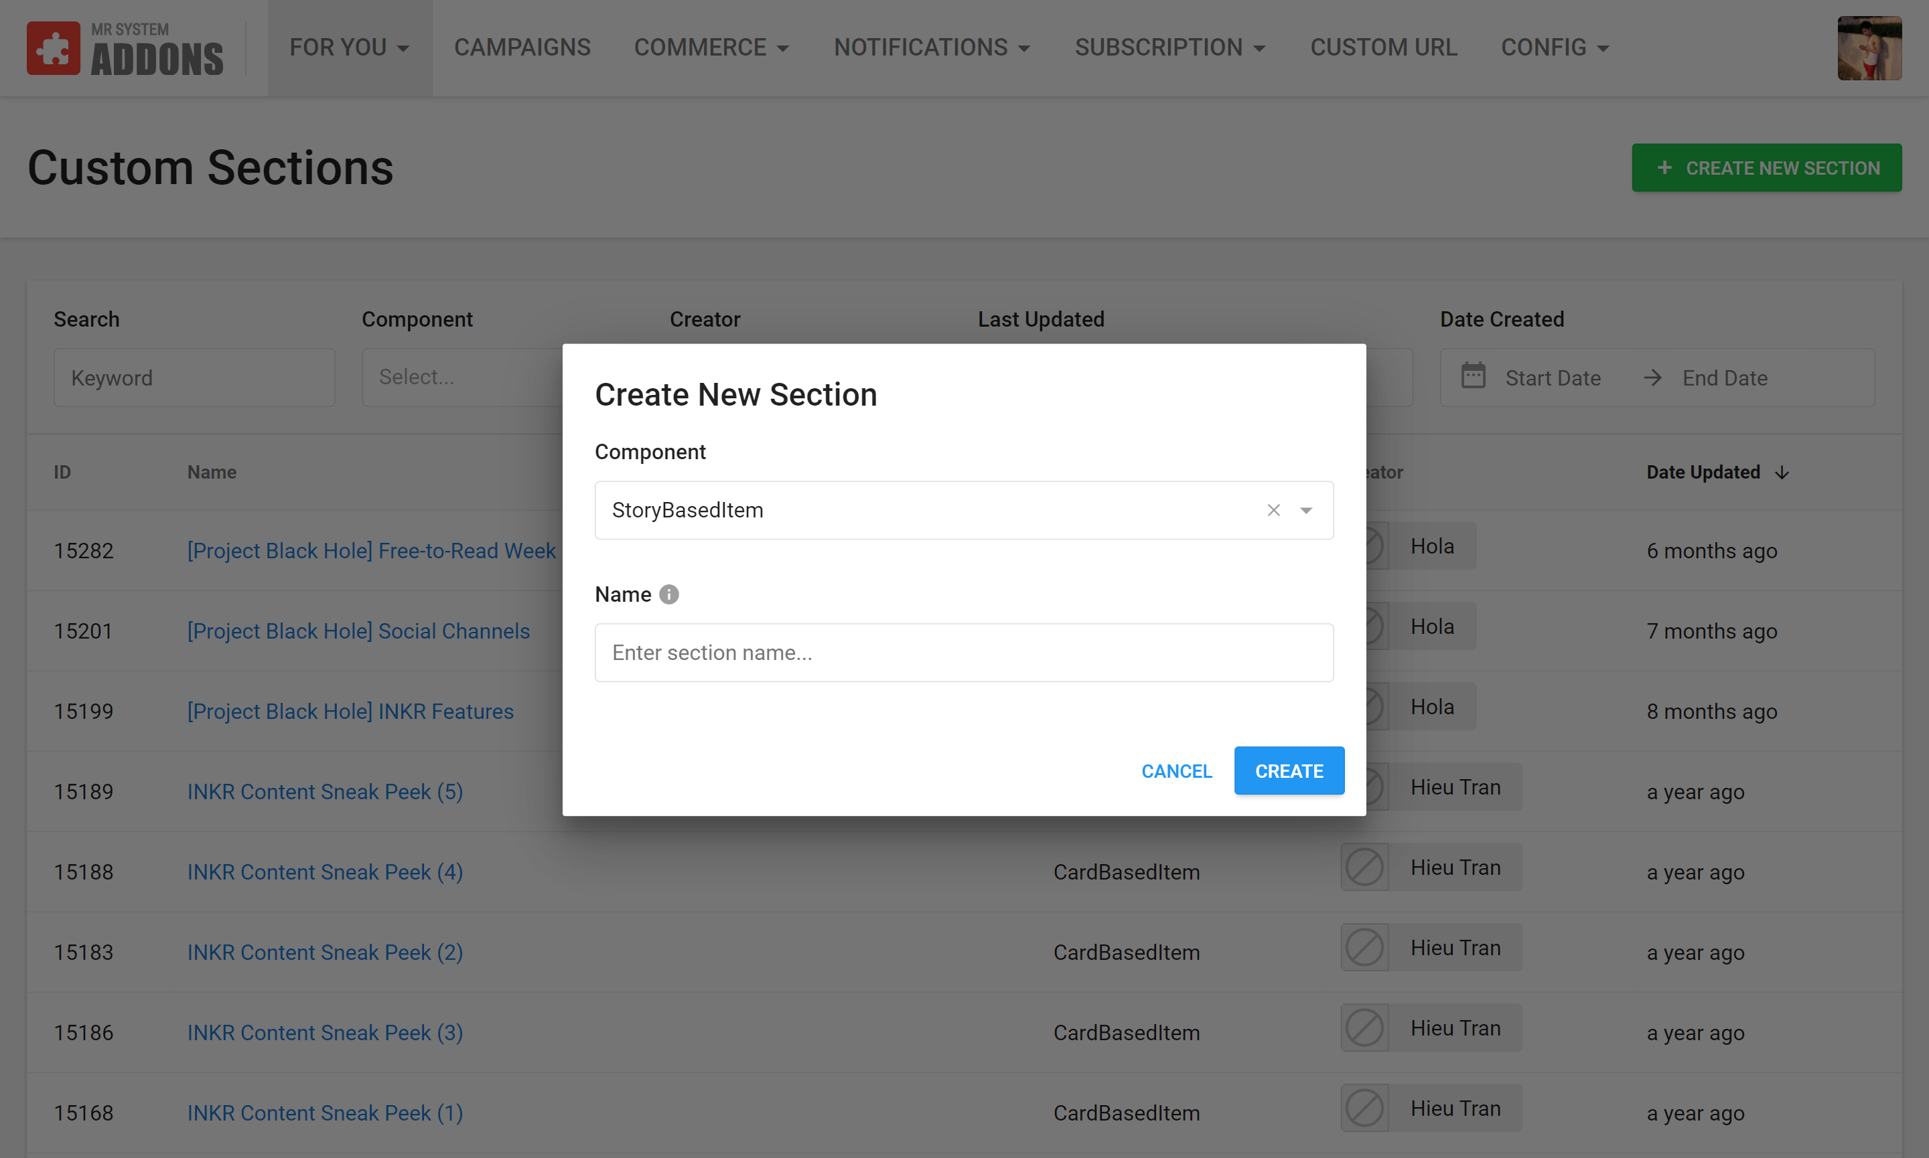Open the CUSTOM URL page
1929x1158 pixels.
pyautogui.click(x=1383, y=48)
